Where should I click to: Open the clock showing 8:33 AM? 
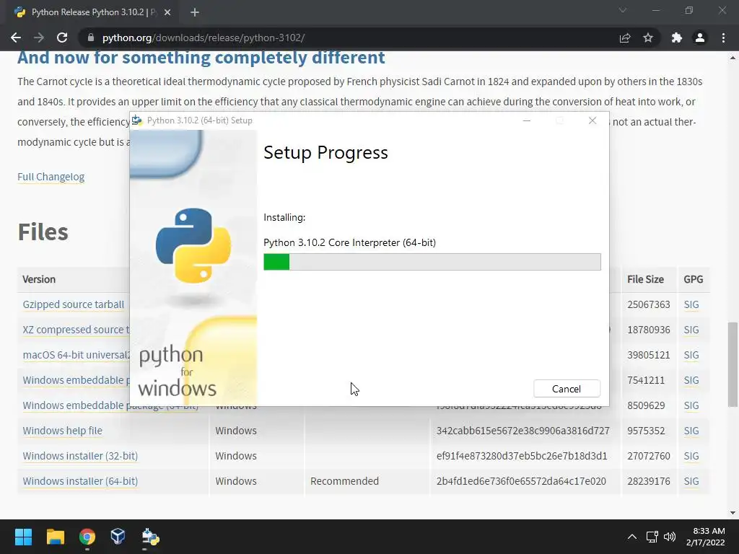(706, 537)
